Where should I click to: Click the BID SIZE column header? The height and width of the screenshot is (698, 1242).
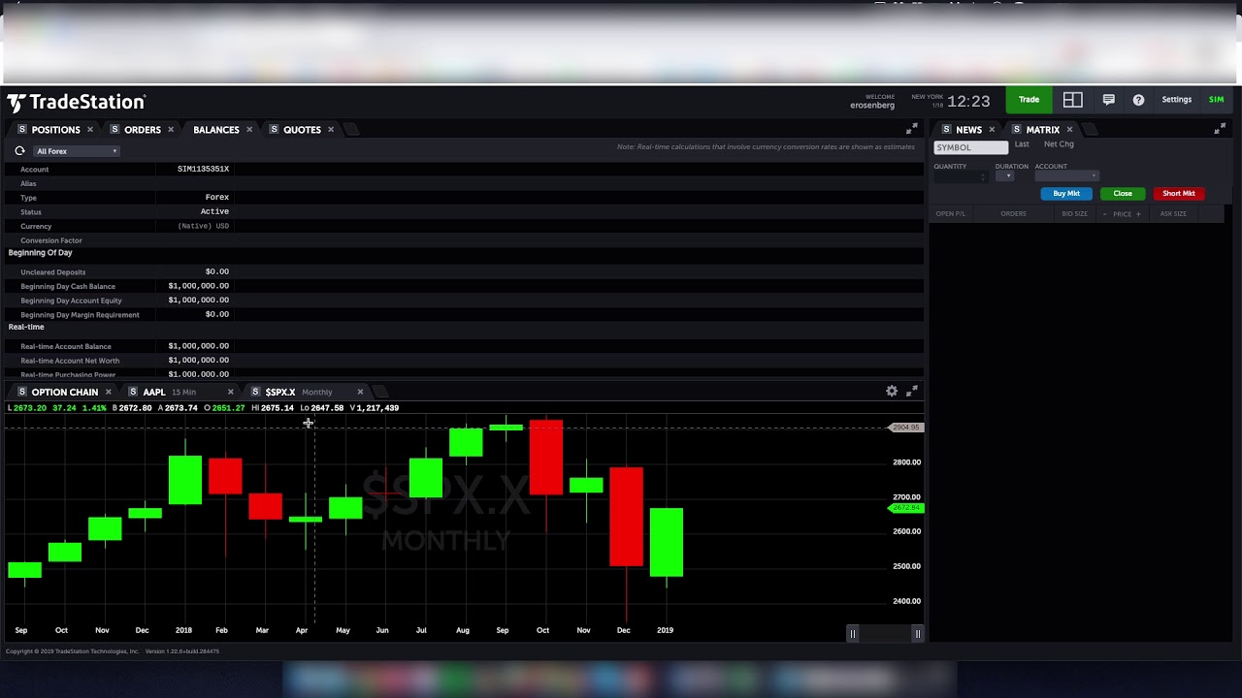pos(1074,213)
